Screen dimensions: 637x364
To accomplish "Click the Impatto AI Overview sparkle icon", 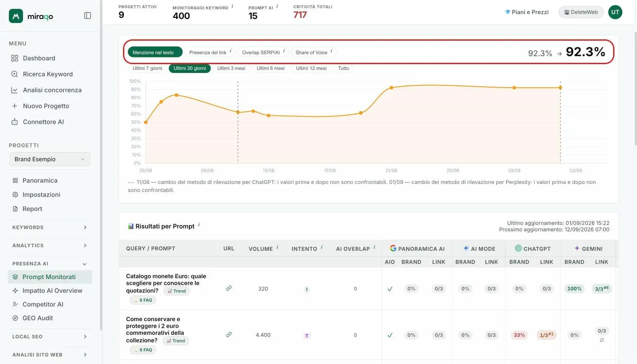I will 15,291.
